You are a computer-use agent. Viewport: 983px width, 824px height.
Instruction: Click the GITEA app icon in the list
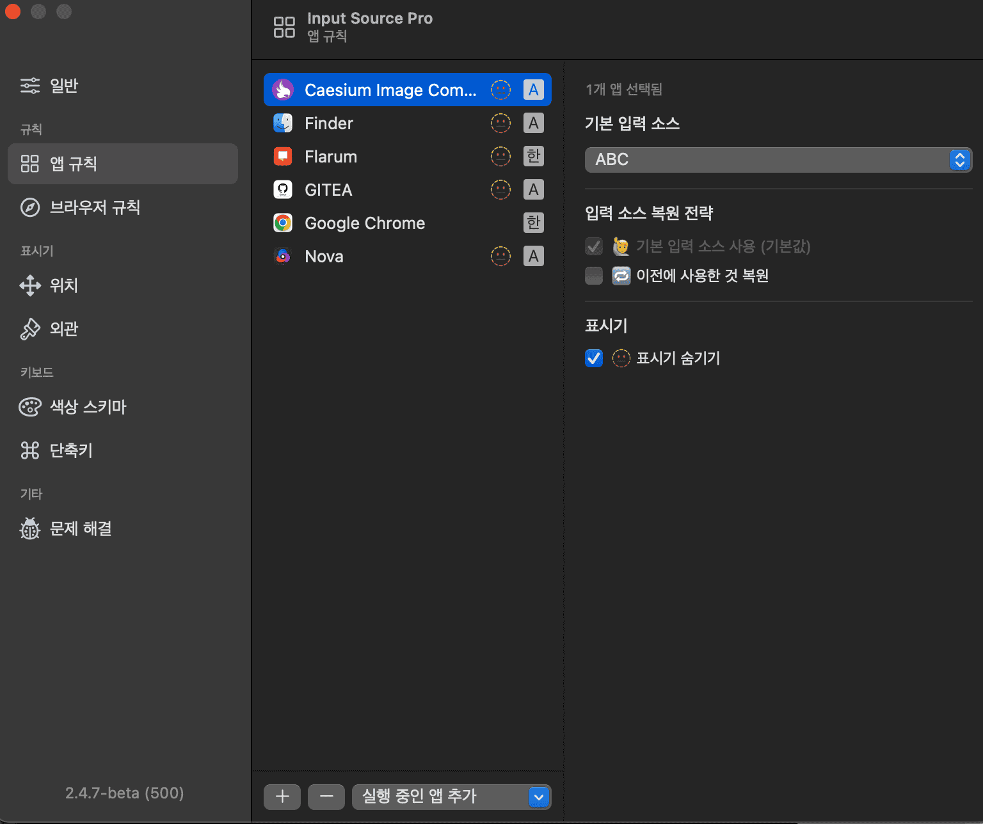point(283,189)
